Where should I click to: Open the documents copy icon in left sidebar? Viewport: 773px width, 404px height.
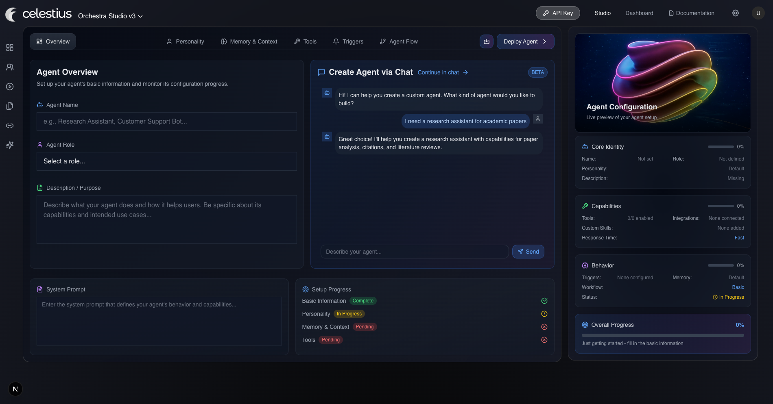[x=10, y=106]
